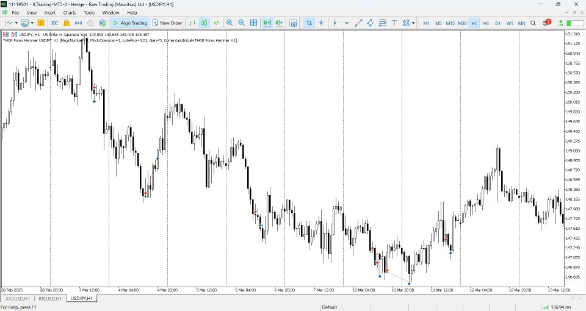
Task: Switch to the BTCUSD,H1 chart tab
Action: [x=50, y=299]
